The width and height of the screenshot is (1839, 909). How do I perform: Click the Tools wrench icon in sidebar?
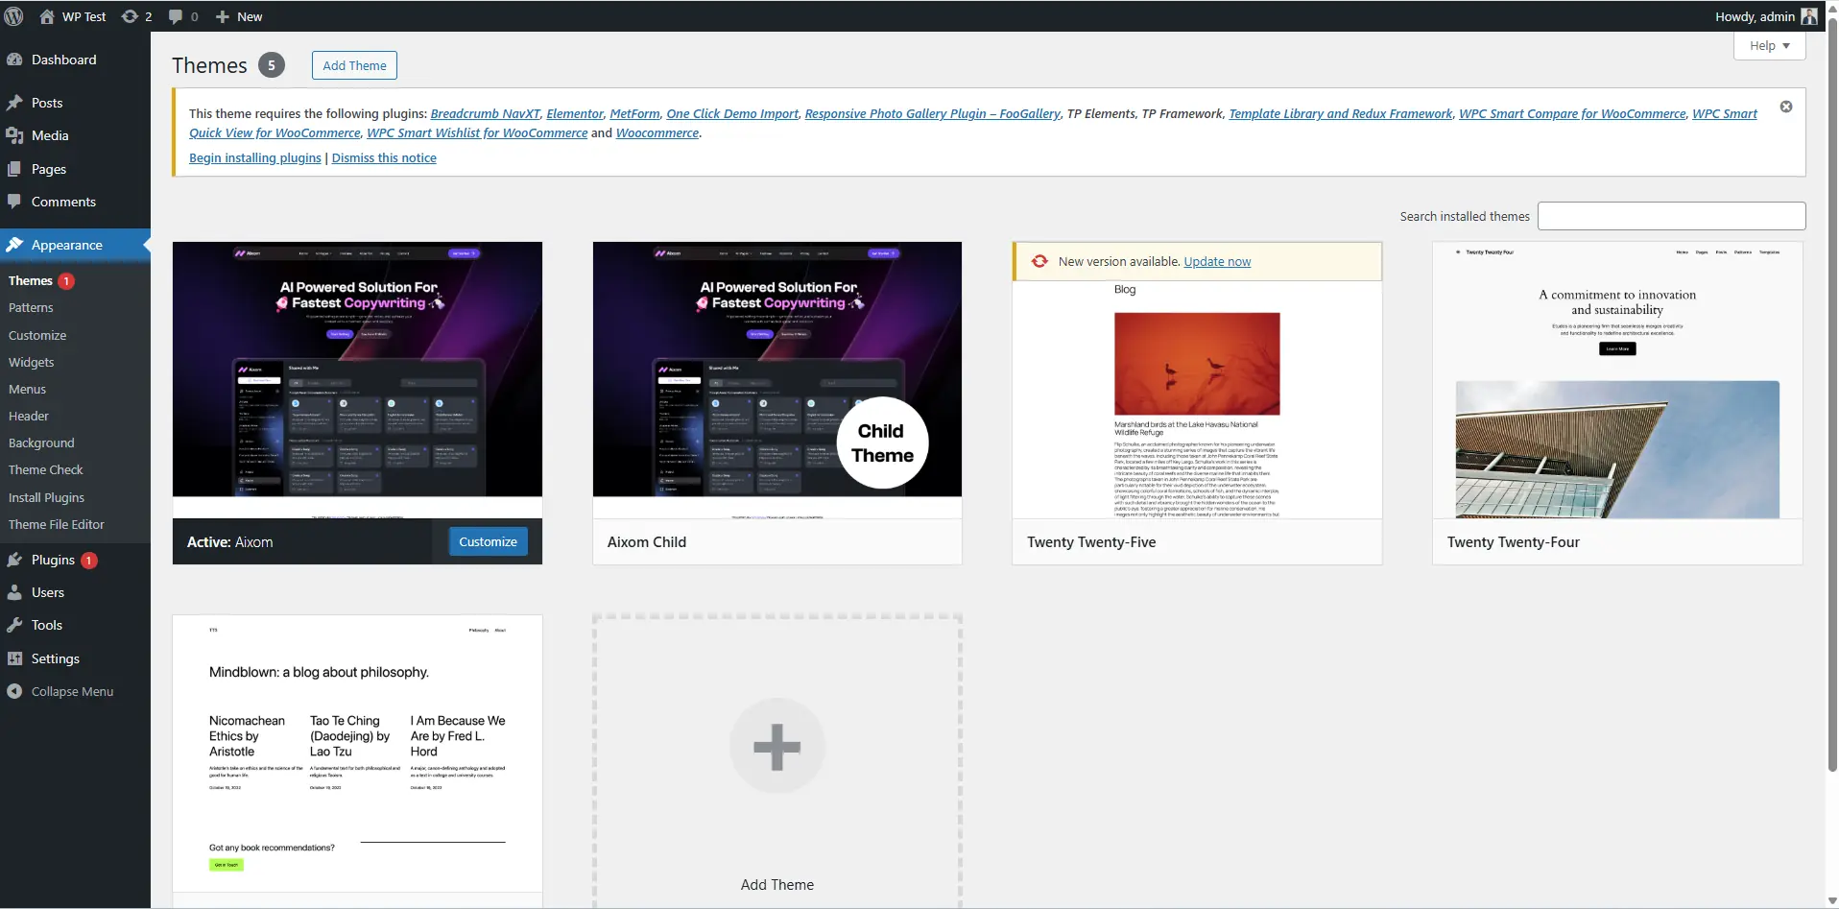tap(14, 625)
